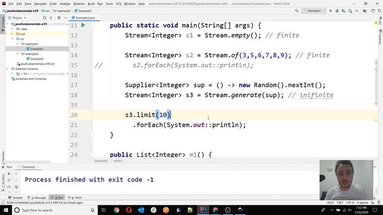383x215 pixels.
Task: Collapse External Libraries node
Action: (x=7, y=69)
